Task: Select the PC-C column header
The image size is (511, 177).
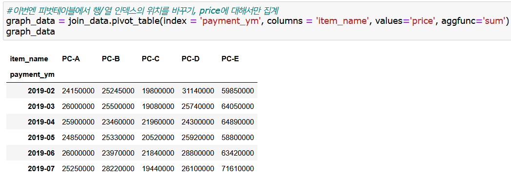Action: (151, 59)
